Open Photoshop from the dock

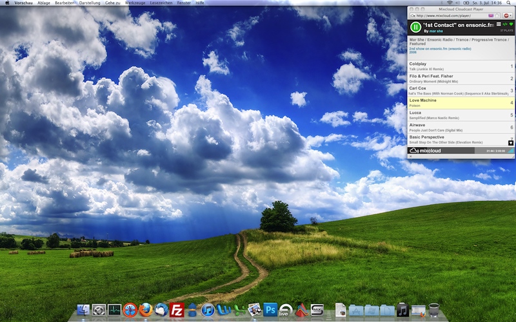click(270, 310)
